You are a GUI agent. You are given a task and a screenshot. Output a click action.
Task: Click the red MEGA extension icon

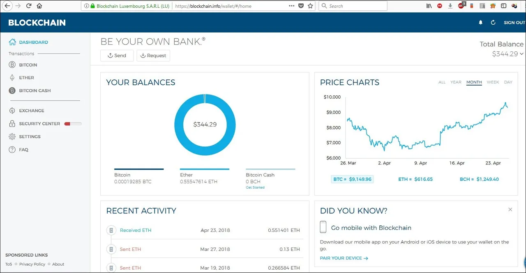pyautogui.click(x=440, y=6)
